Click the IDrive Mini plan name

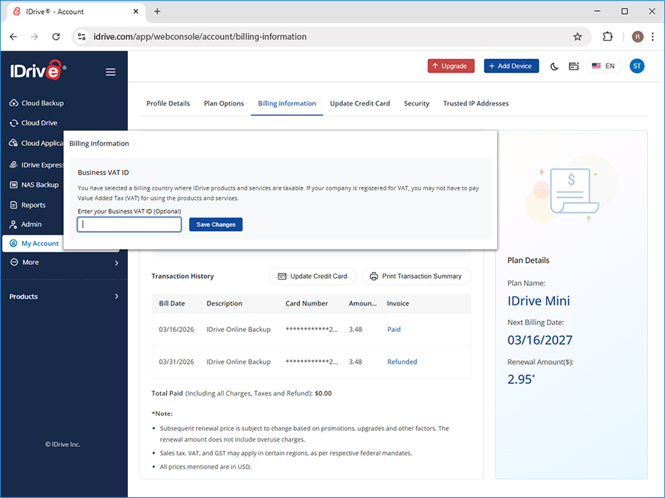(x=539, y=301)
